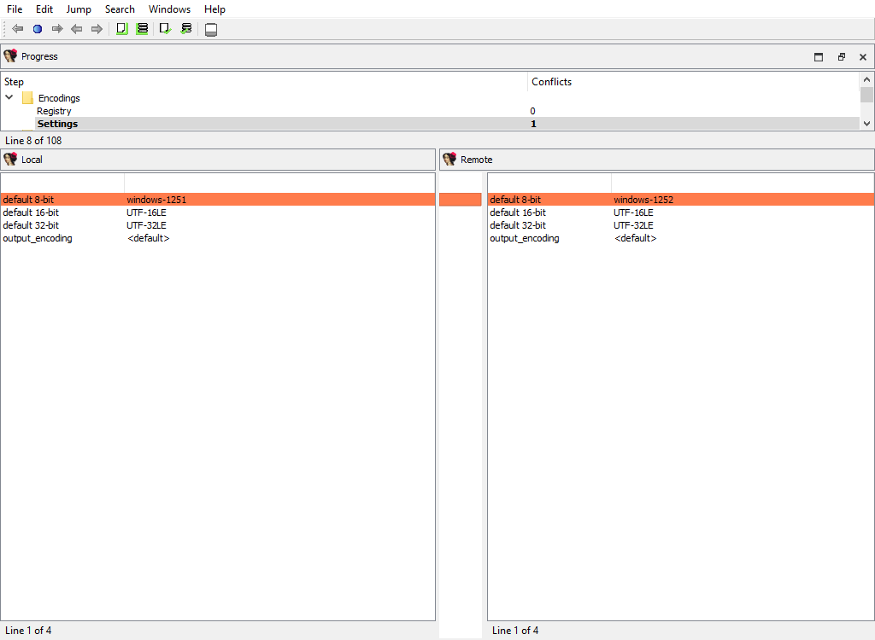Screen dimensions: 875x640
Task: Click the icon in the Local pane header
Action: 11,159
